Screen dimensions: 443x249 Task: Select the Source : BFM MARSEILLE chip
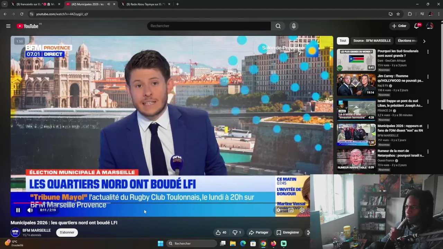click(x=372, y=40)
